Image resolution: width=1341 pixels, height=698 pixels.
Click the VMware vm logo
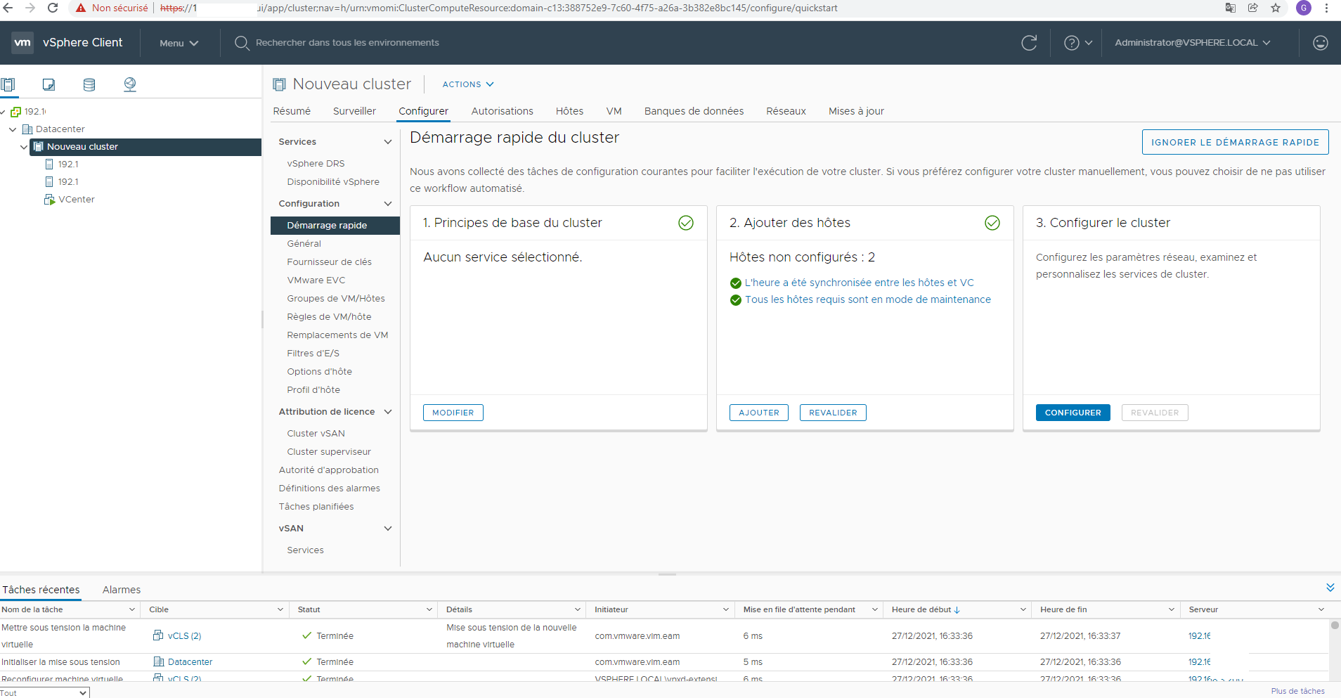(22, 42)
